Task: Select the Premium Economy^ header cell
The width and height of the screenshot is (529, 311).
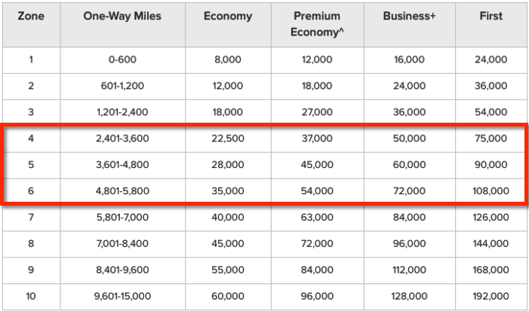Action: pyautogui.click(x=318, y=25)
